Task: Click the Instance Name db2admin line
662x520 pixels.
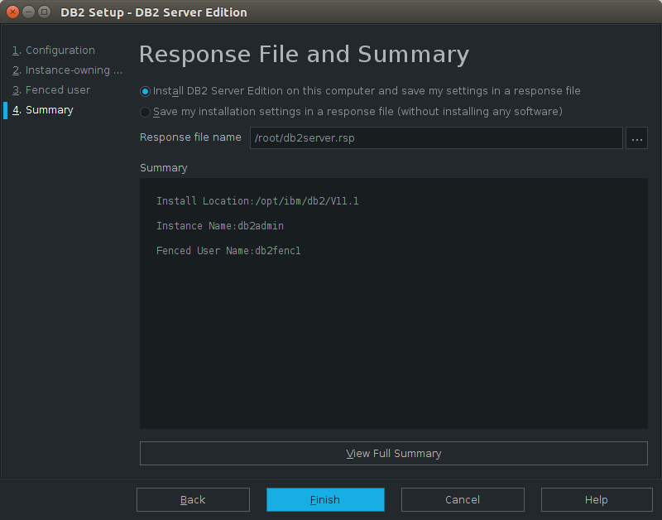Action: pyautogui.click(x=220, y=226)
